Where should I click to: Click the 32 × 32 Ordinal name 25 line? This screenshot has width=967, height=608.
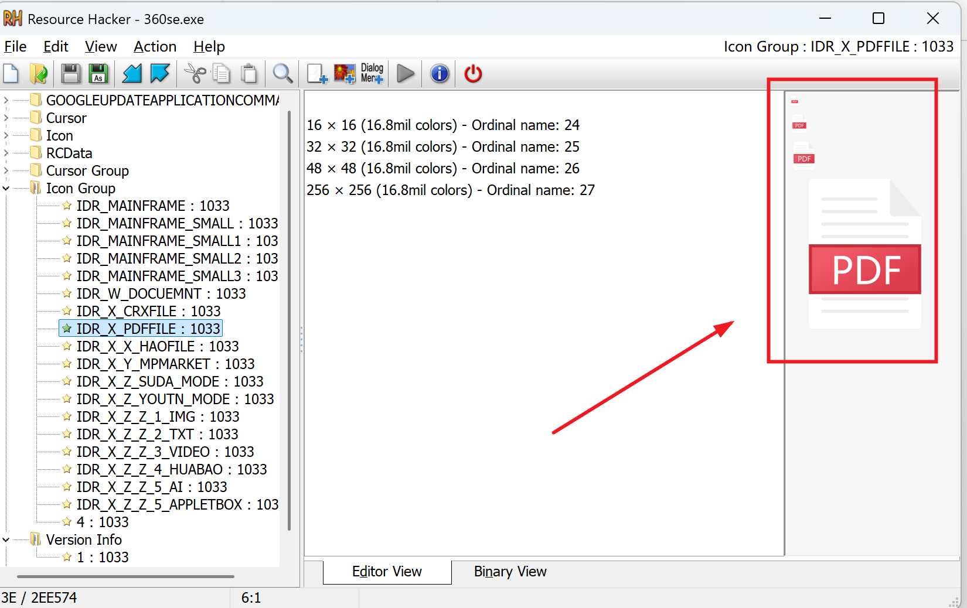(x=443, y=146)
